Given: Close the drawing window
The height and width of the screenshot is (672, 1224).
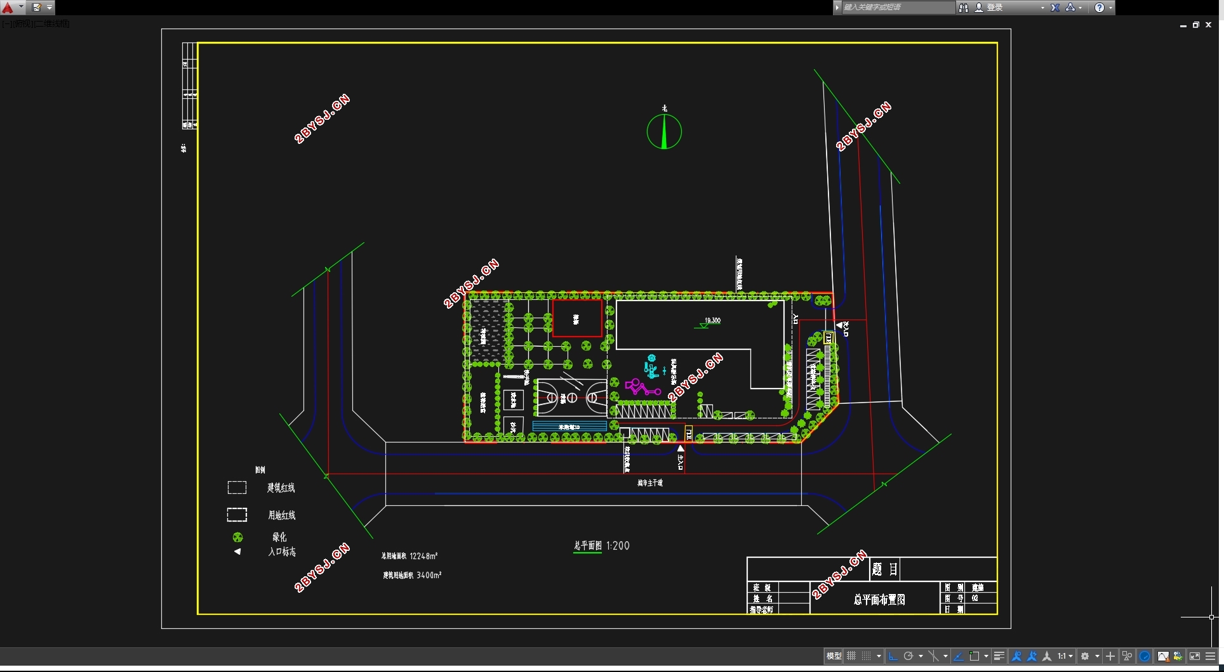Looking at the screenshot, I should point(1209,25).
